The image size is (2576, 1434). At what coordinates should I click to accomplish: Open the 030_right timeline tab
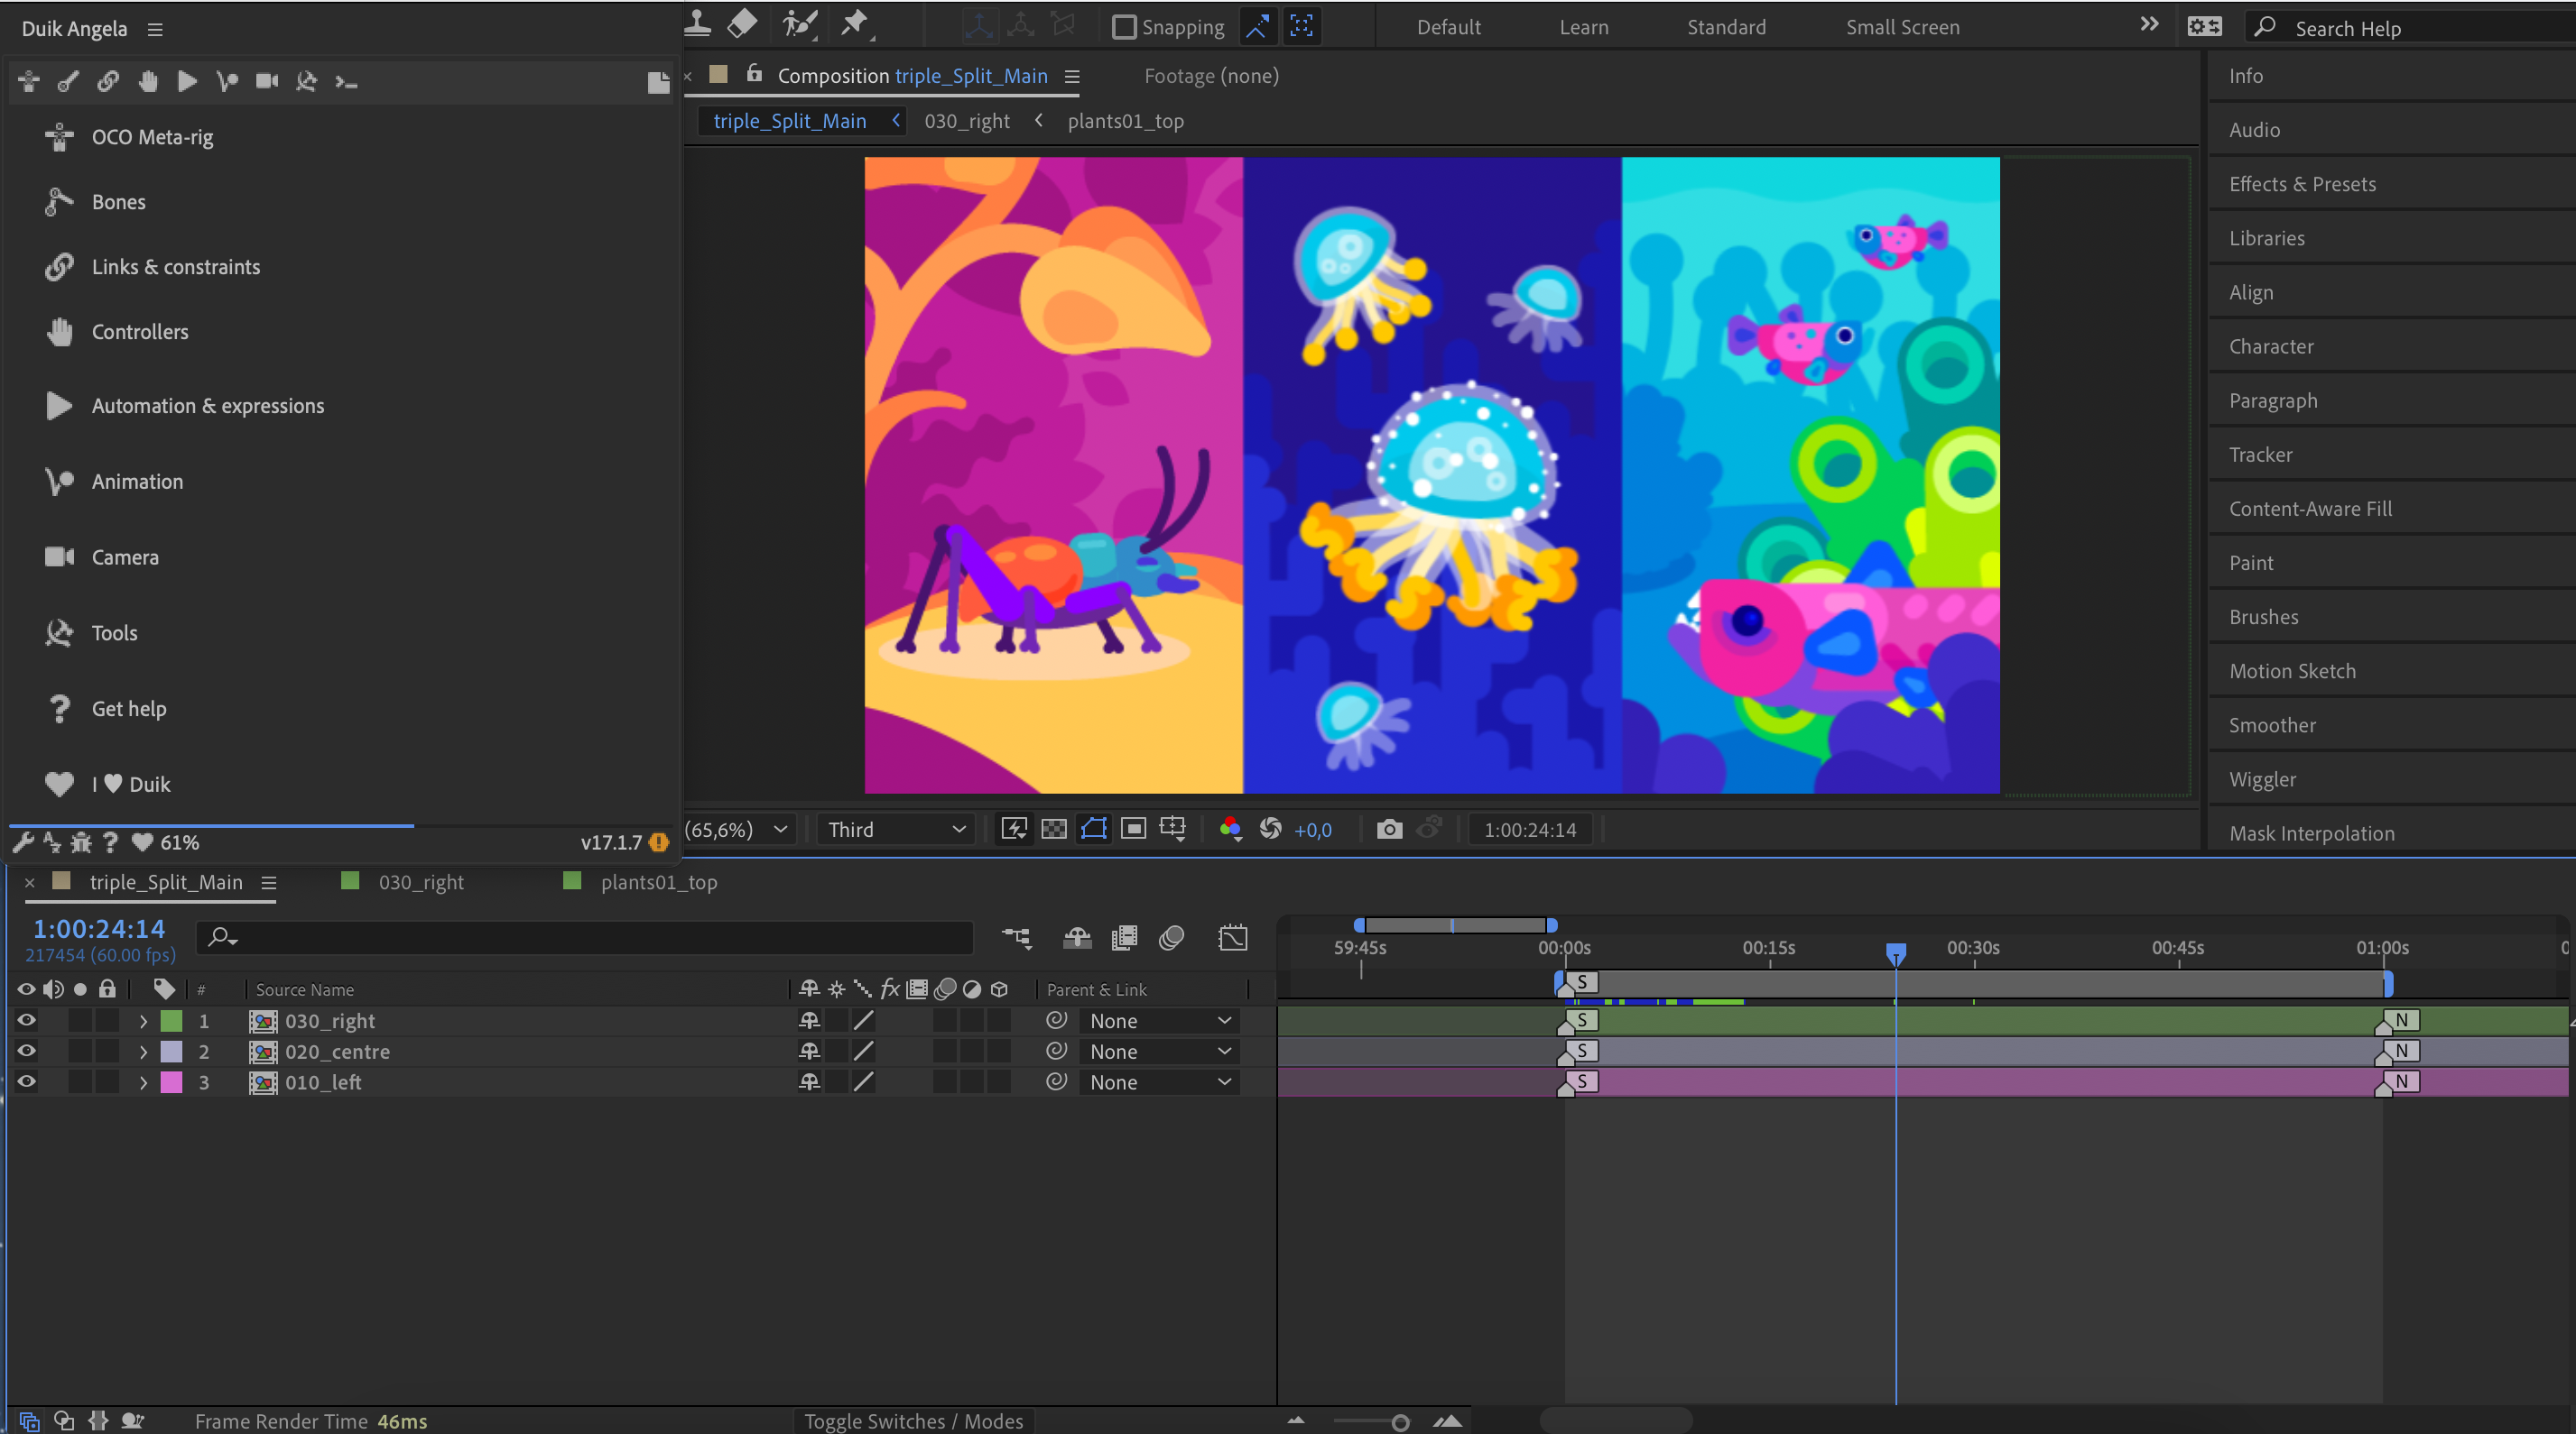click(x=421, y=881)
